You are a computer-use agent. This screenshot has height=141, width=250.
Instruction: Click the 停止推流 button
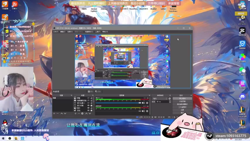pyautogui.click(x=182, y=98)
